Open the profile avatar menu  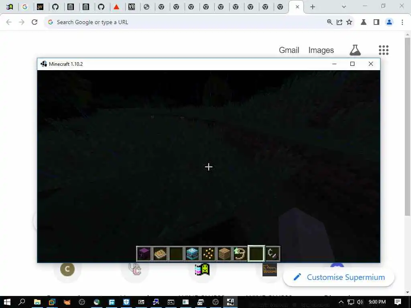(x=389, y=22)
